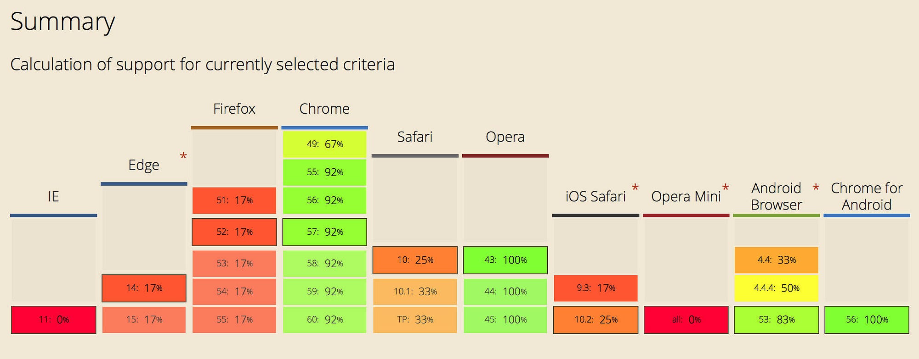The width and height of the screenshot is (919, 359).
Task: Click the Chrome 57 92% current version
Action: coord(325,232)
